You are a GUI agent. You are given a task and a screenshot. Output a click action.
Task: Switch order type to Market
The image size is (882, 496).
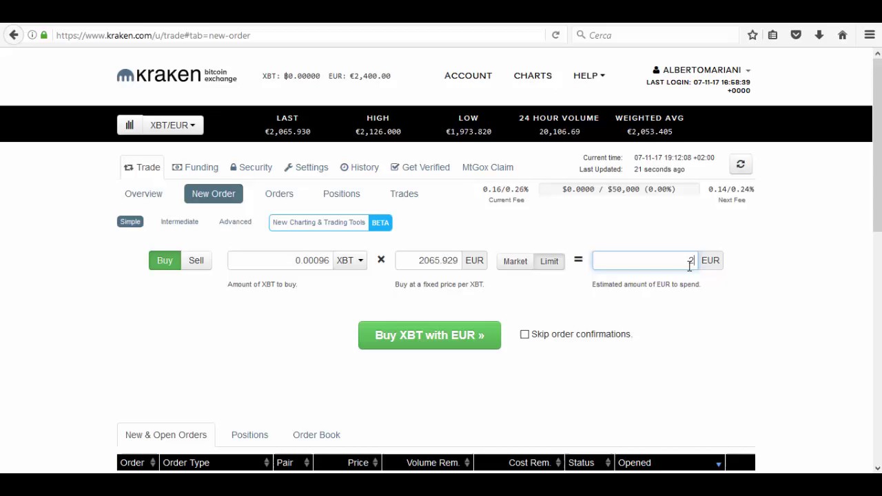515,261
